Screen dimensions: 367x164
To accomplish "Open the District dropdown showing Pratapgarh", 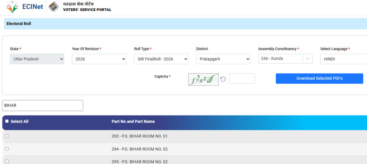I will point(223,59).
